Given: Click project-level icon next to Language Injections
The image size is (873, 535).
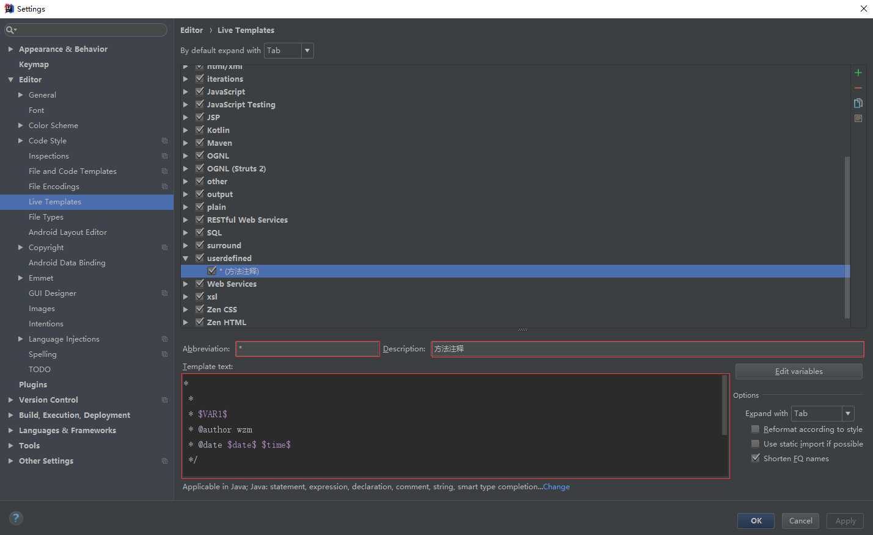Looking at the screenshot, I should pos(164,339).
